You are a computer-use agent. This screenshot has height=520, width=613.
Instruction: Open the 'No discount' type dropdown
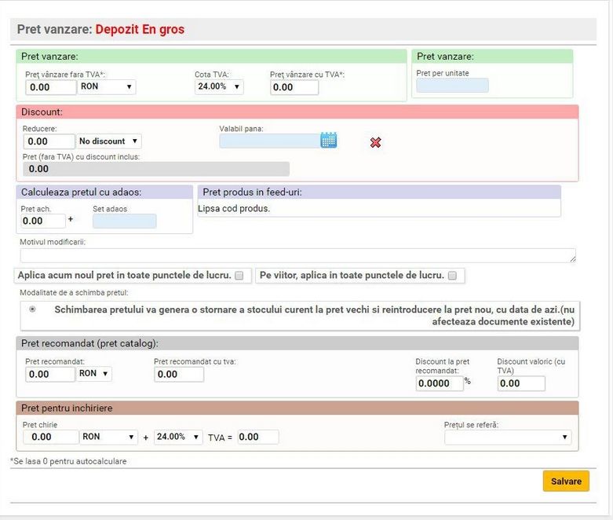[109, 141]
